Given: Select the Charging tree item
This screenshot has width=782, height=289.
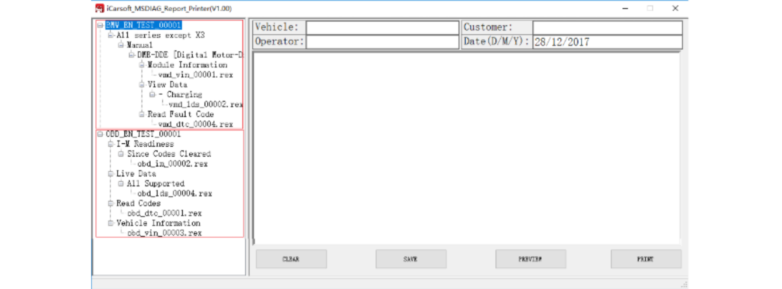Looking at the screenshot, I should (184, 94).
